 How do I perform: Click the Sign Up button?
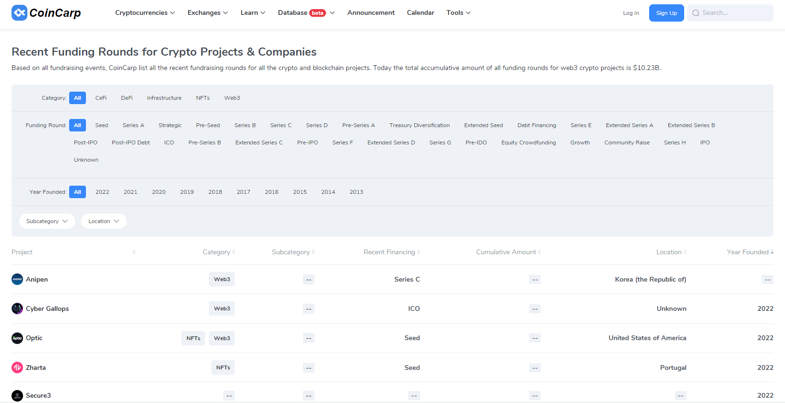coord(666,13)
